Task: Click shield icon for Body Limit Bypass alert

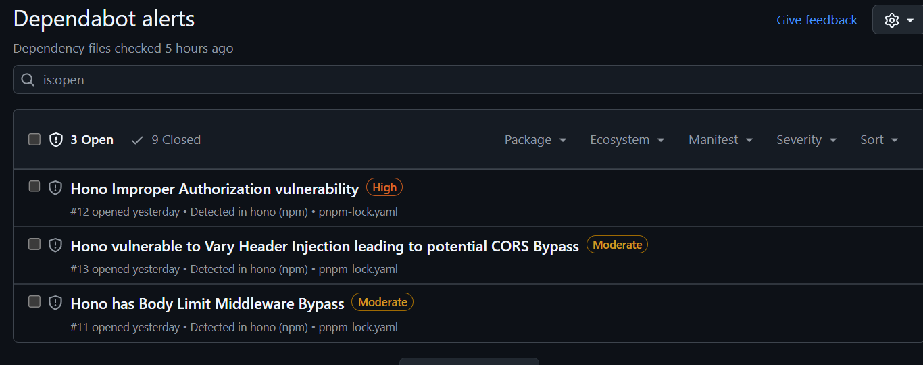Action: pyautogui.click(x=55, y=303)
